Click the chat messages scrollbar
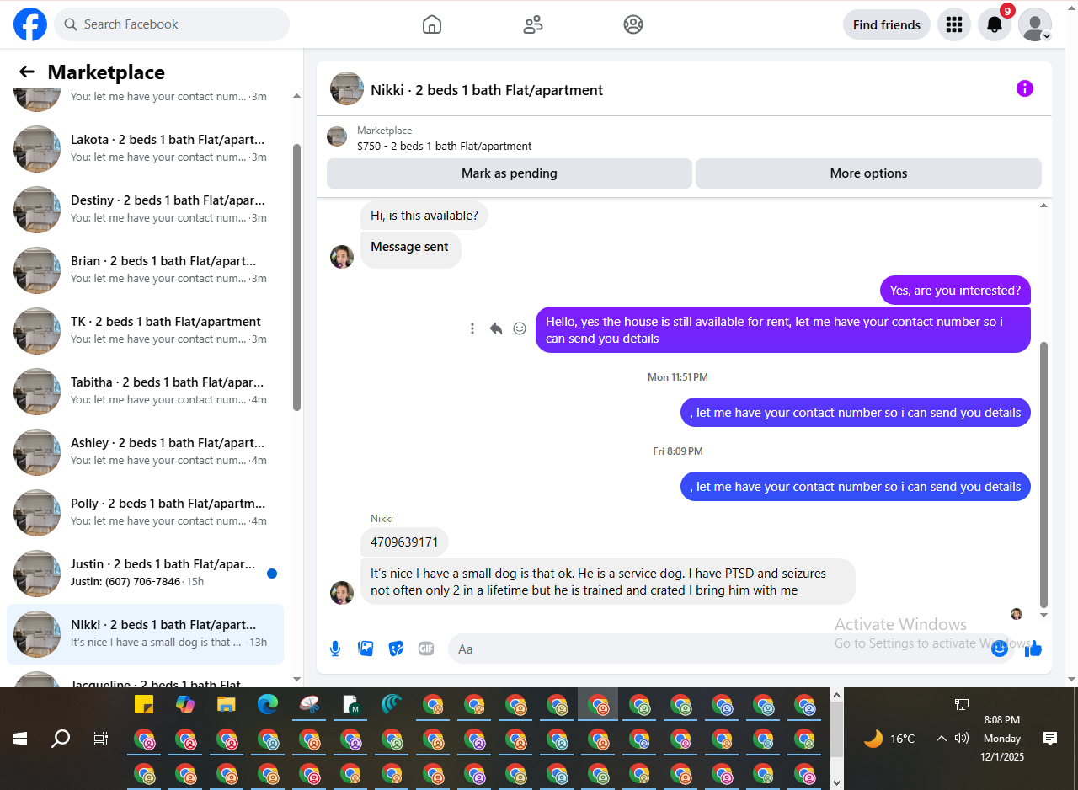The width and height of the screenshot is (1078, 790). pyautogui.click(x=1044, y=474)
